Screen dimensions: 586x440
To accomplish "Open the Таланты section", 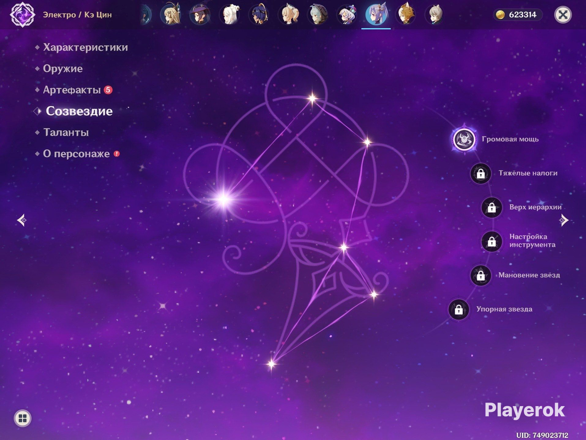I will click(x=66, y=132).
